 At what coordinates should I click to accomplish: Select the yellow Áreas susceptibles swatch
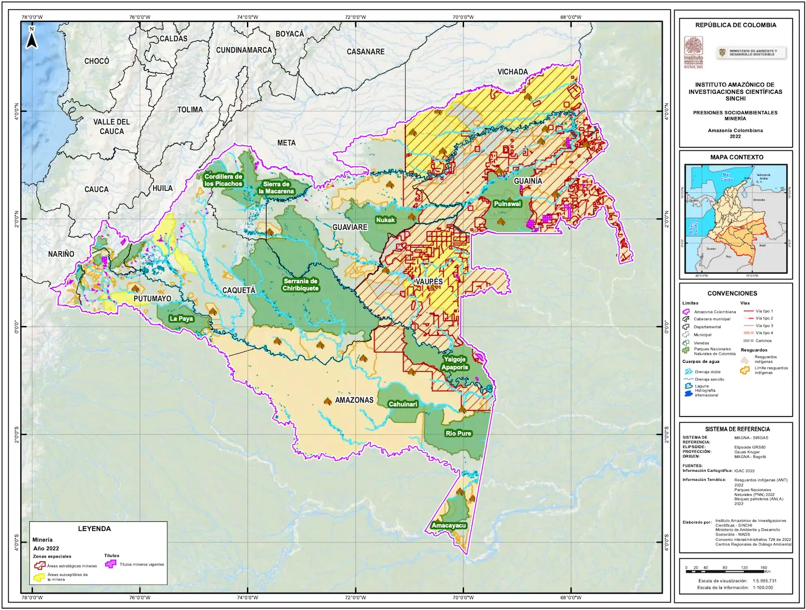[40, 577]
